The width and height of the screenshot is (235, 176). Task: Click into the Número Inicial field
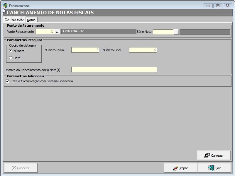pos(85,50)
